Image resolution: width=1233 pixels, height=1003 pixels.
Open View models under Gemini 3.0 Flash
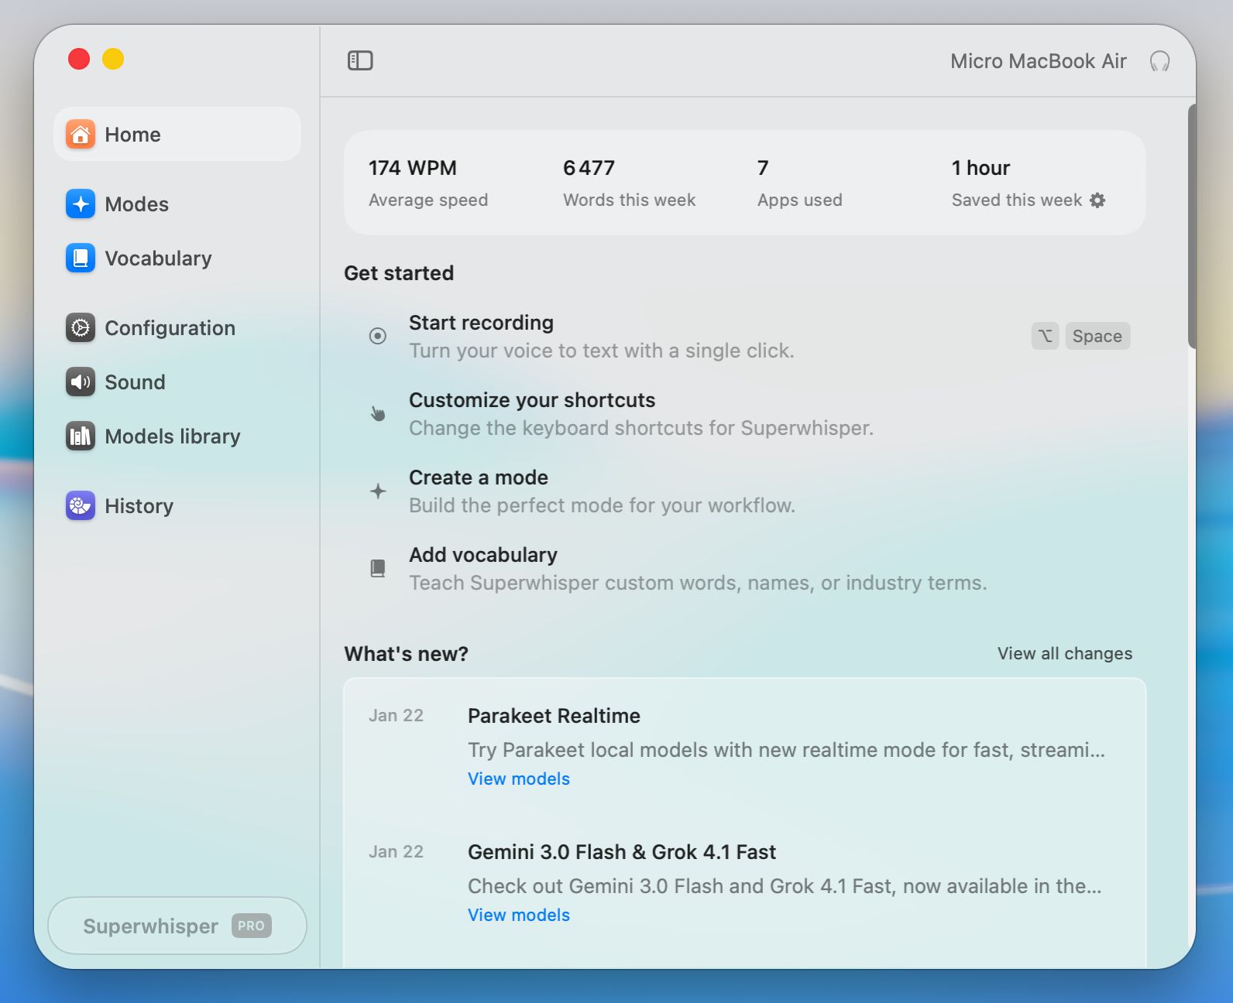pyautogui.click(x=518, y=916)
